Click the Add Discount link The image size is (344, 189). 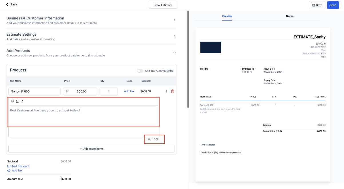point(20,166)
